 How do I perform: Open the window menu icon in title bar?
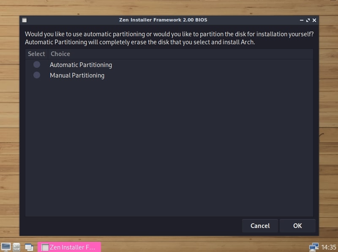coord(25,20)
